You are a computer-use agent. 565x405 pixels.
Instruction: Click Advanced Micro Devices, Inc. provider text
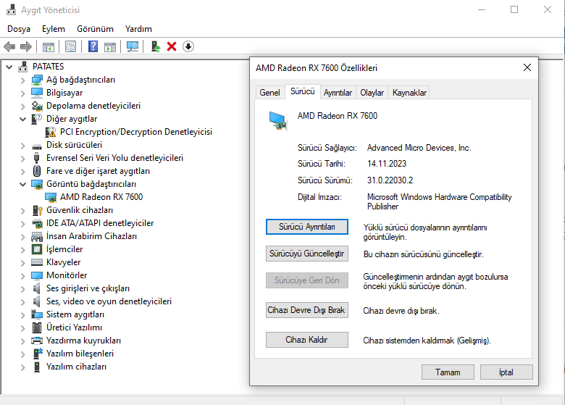[x=419, y=148]
